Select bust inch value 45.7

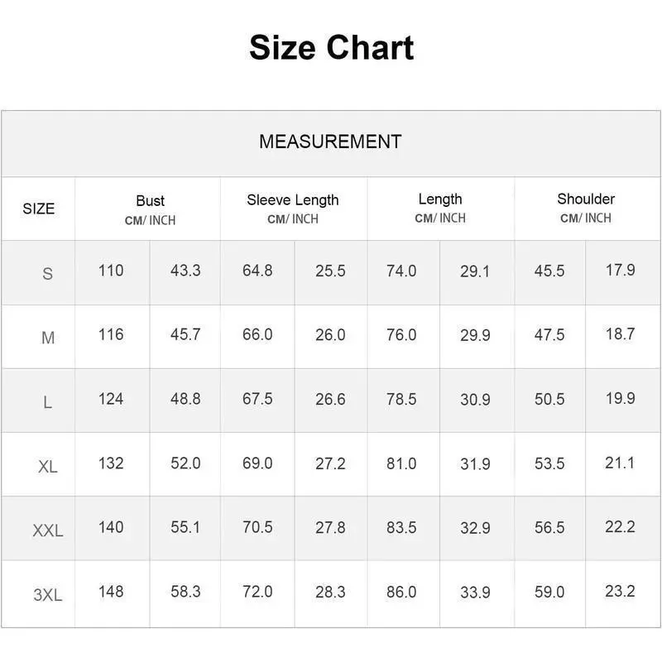(x=185, y=335)
